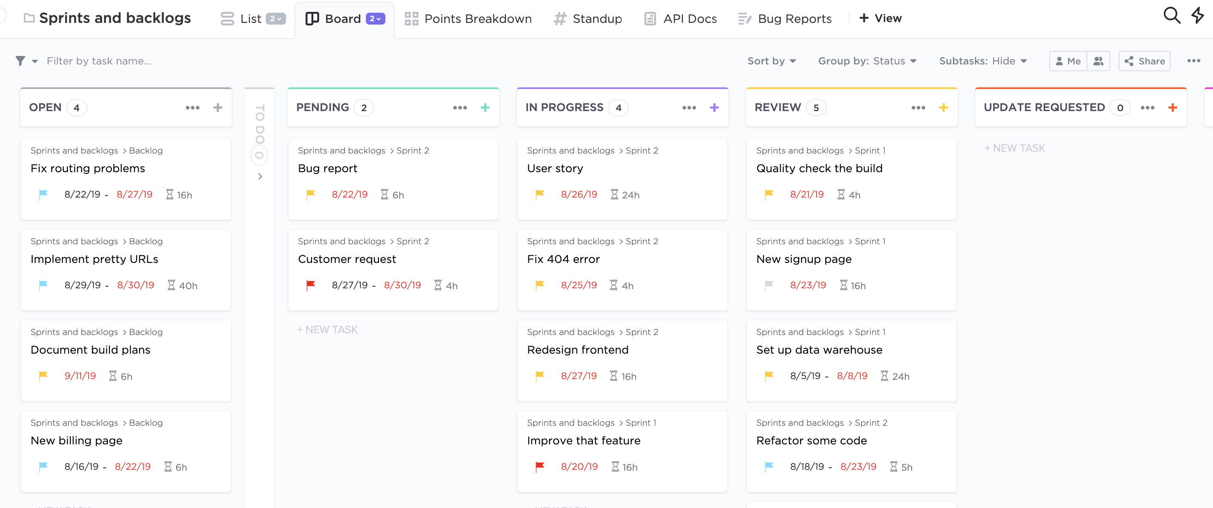This screenshot has width=1213, height=508.
Task: Open Subtasks Hide dropdown
Action: click(x=982, y=61)
